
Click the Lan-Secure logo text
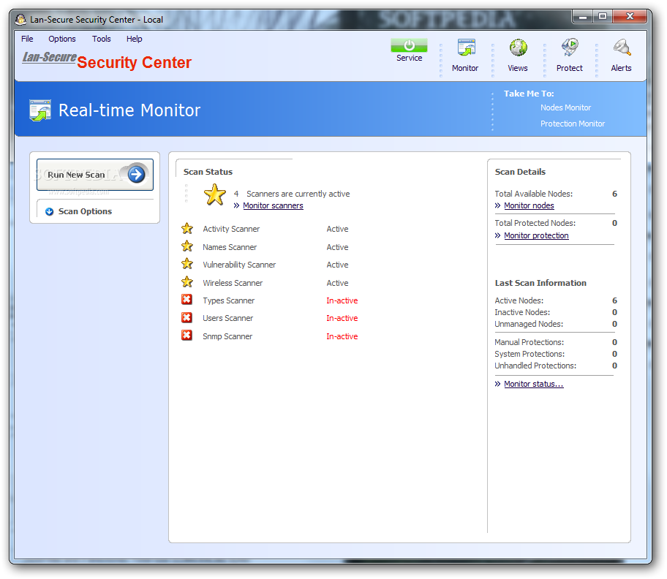49,57
